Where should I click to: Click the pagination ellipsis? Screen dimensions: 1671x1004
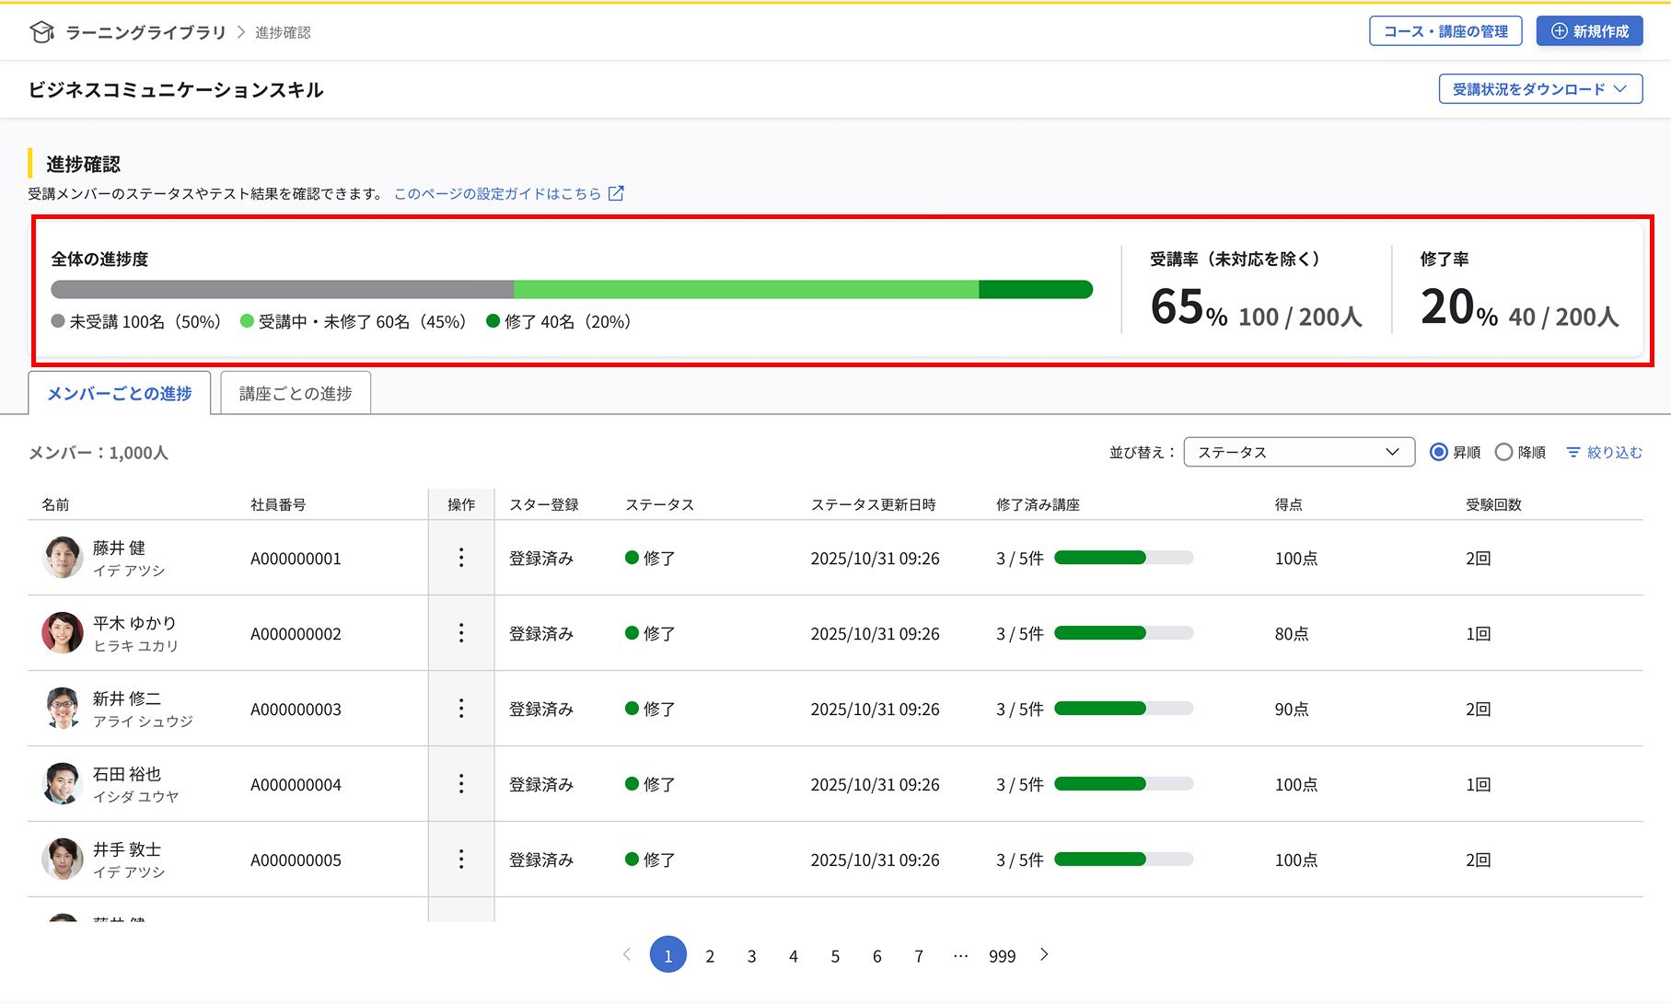(961, 956)
